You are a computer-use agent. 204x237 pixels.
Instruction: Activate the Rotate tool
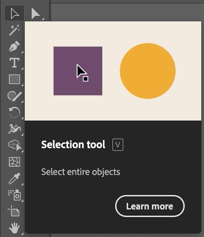pos(15,112)
